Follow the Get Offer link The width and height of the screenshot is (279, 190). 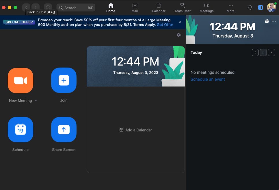[165, 25]
